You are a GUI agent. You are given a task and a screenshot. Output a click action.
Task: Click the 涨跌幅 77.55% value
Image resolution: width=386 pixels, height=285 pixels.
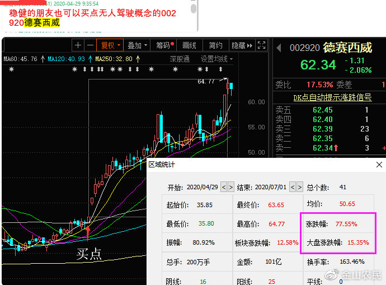tap(346, 224)
